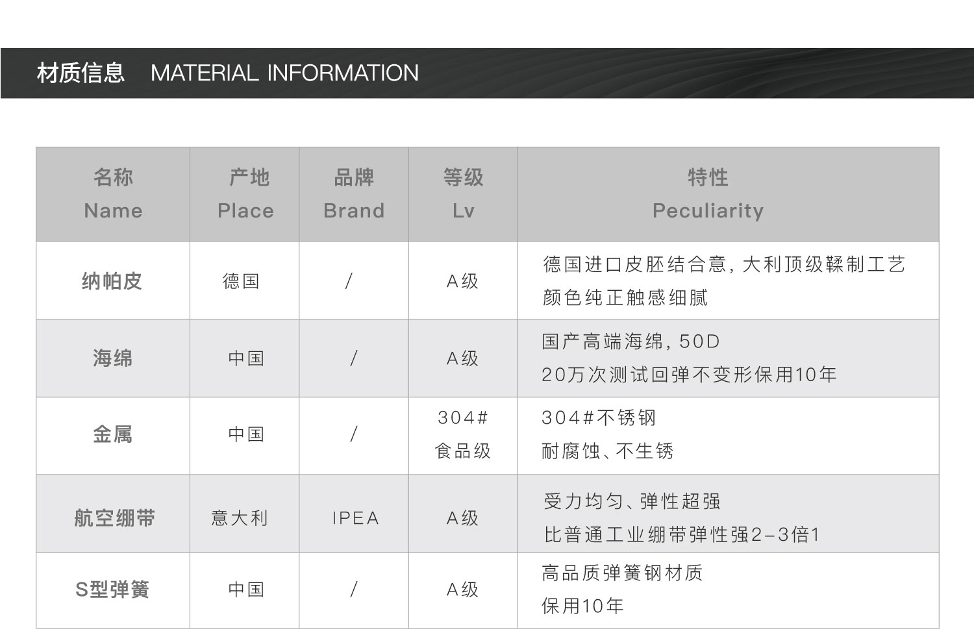The height and width of the screenshot is (633, 974).
Task: Click the 材质信息 MATERIAL INFORMATION header title
Action: click(x=227, y=73)
